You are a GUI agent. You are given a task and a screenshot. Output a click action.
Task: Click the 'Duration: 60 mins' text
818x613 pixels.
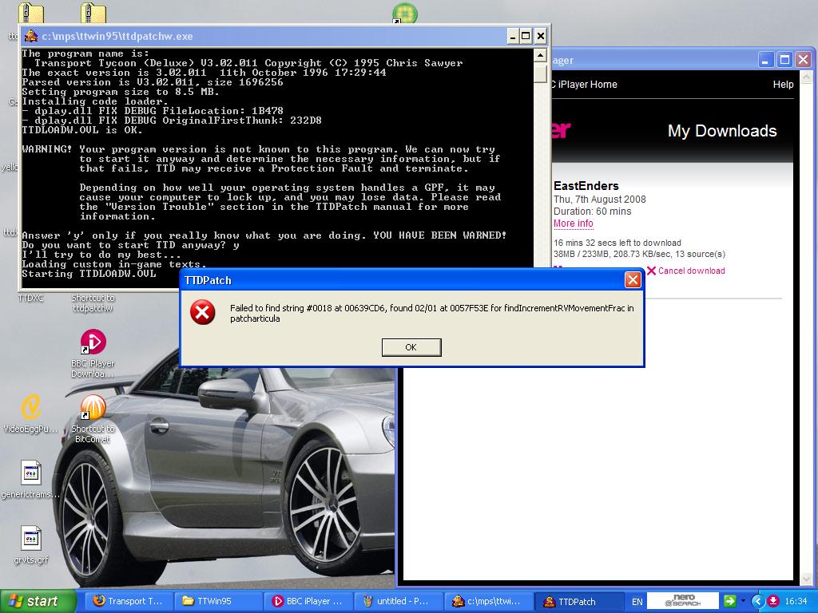[x=593, y=211]
